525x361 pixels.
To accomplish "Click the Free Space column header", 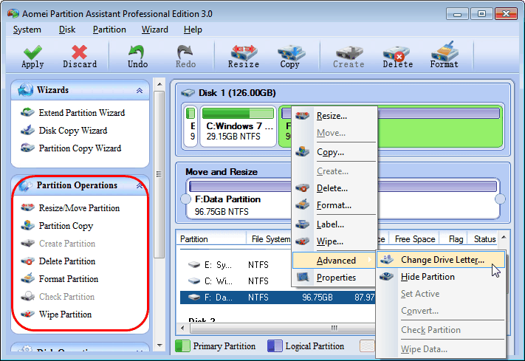I will [414, 239].
